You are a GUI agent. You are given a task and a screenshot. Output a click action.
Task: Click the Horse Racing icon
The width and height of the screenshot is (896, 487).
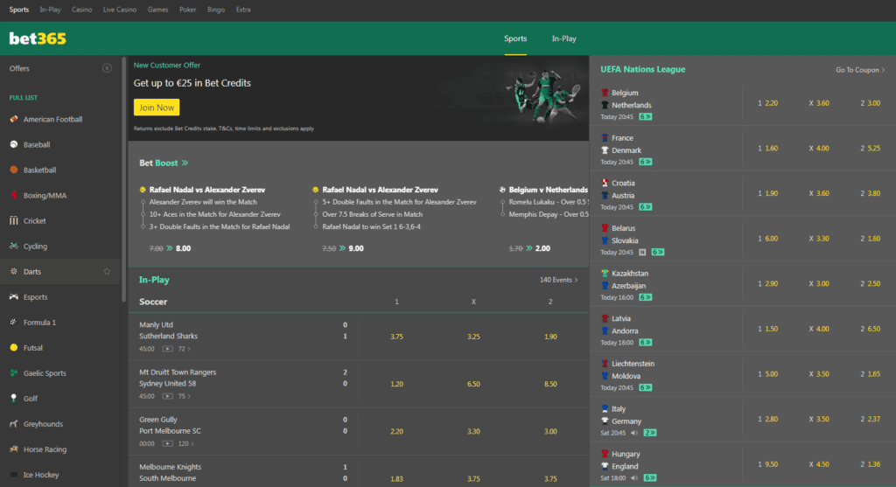tap(13, 449)
